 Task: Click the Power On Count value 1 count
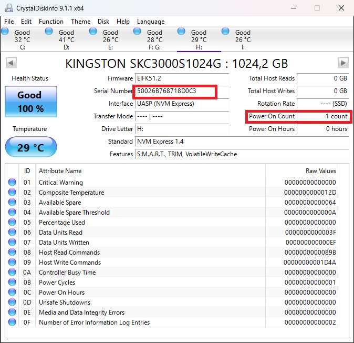(323, 116)
